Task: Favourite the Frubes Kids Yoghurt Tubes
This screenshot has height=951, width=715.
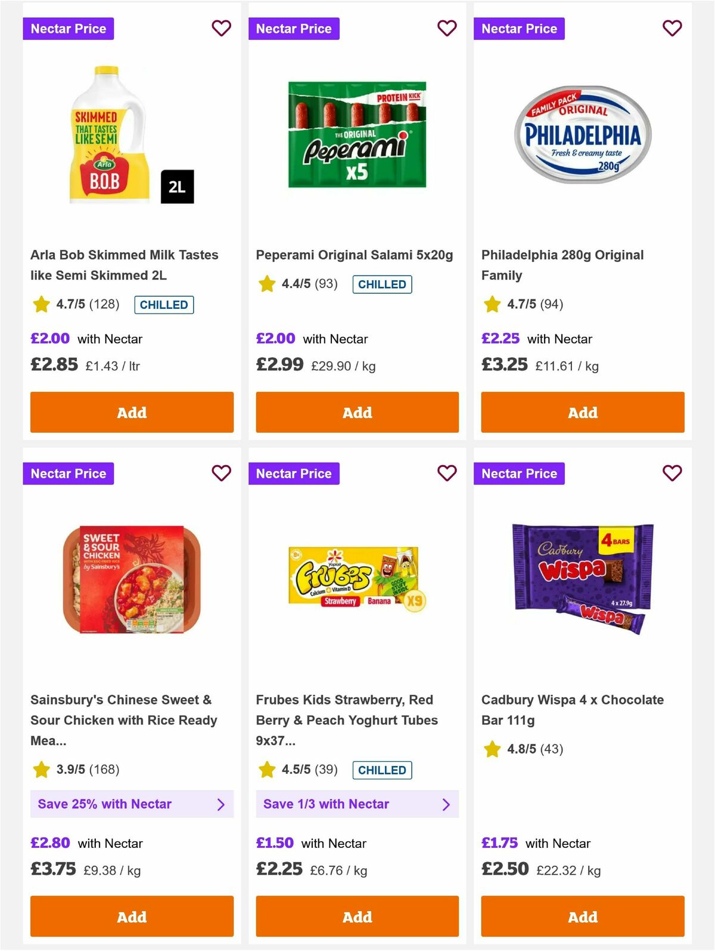Action: point(446,473)
